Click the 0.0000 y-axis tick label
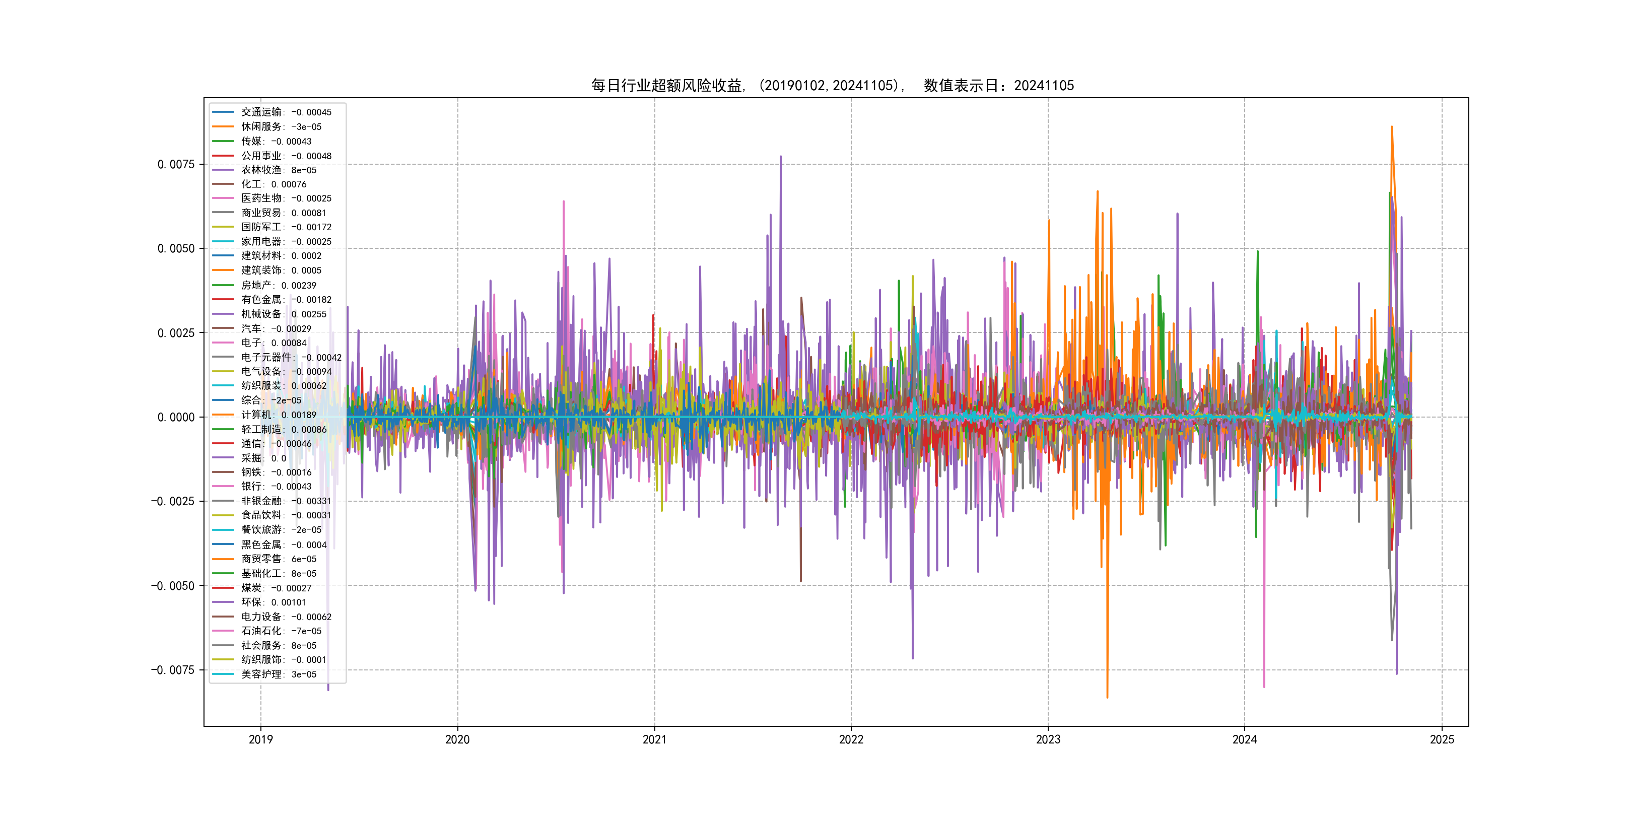This screenshot has width=1632, height=816. [175, 418]
